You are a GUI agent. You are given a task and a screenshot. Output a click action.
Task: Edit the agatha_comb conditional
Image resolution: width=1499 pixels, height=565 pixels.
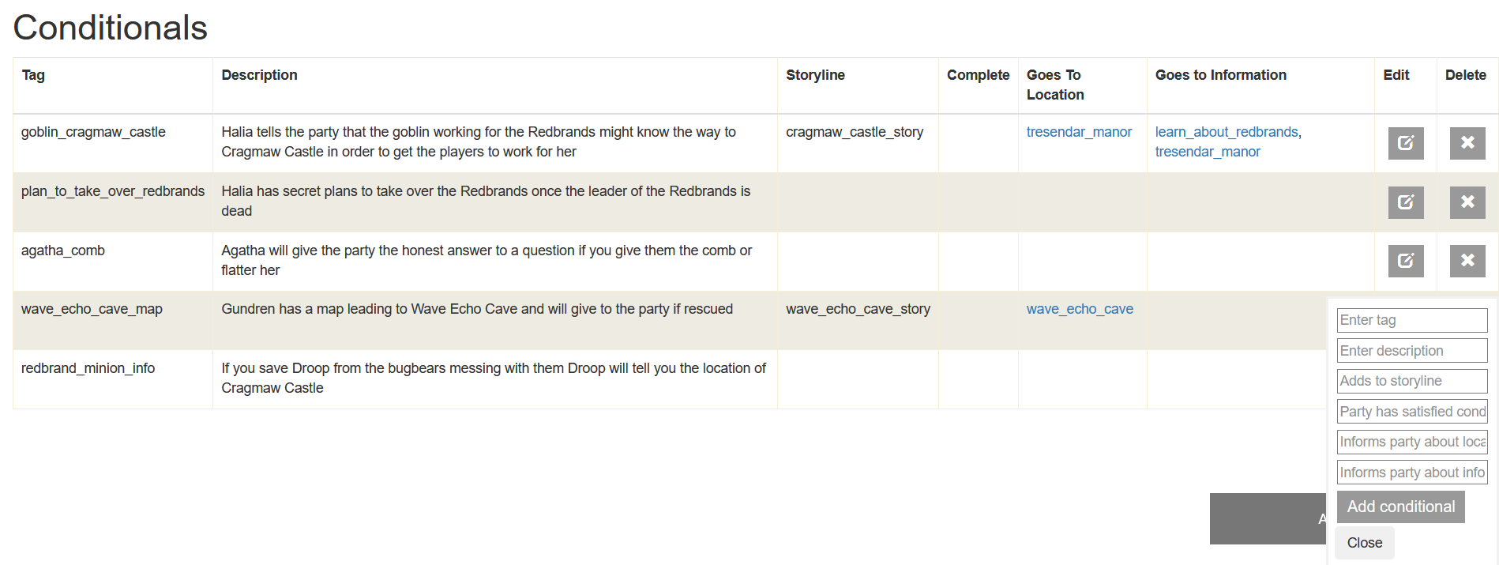tap(1406, 261)
